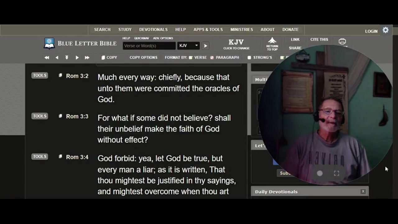Image resolution: width=398 pixels, height=224 pixels.
Task: Open the Apps & Tools menu
Action: click(x=208, y=30)
